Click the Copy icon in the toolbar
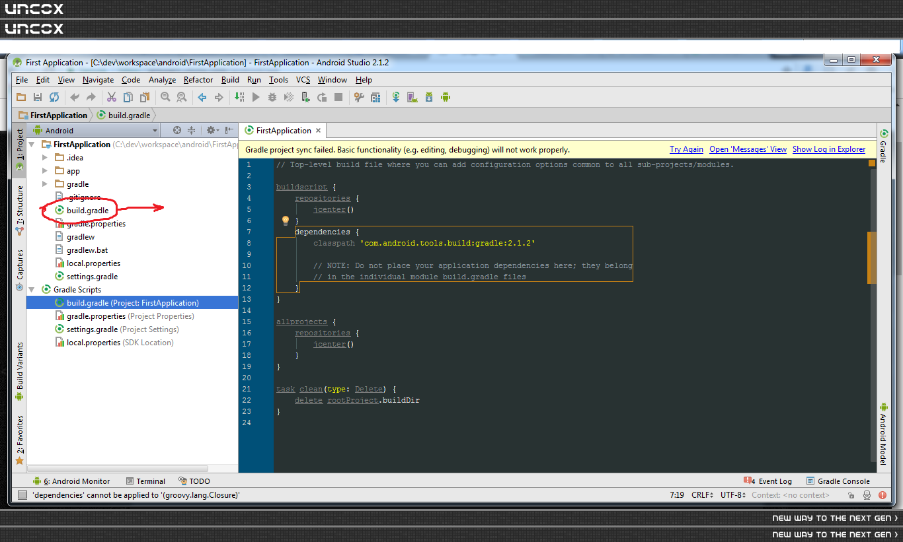The image size is (903, 542). tap(128, 97)
